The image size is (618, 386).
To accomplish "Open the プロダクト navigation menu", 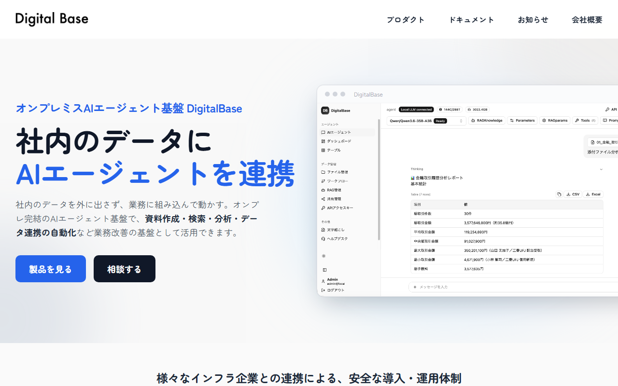I will click(x=406, y=20).
